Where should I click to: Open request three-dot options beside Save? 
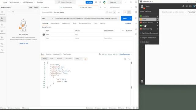tap(119, 12)
